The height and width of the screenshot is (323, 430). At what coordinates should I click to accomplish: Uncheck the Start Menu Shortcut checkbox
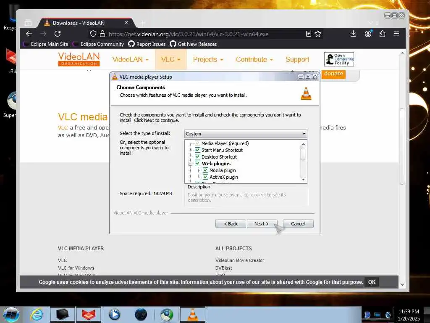coord(197,150)
